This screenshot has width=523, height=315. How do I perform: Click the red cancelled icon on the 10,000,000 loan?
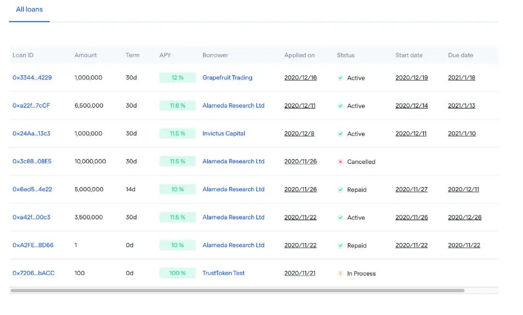pyautogui.click(x=340, y=162)
